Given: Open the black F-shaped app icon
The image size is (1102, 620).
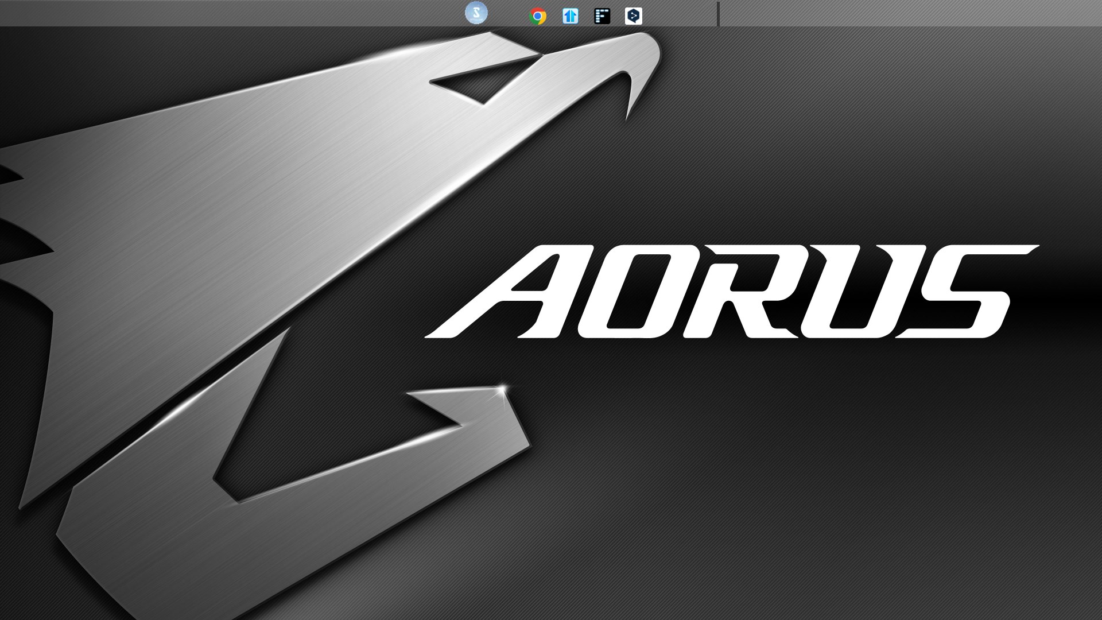Looking at the screenshot, I should [602, 16].
